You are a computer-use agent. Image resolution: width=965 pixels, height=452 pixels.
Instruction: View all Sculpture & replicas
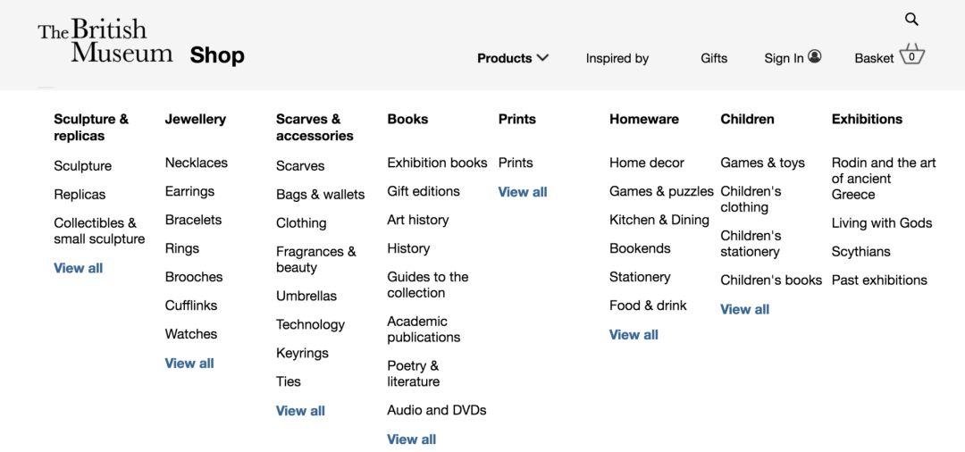(x=79, y=268)
